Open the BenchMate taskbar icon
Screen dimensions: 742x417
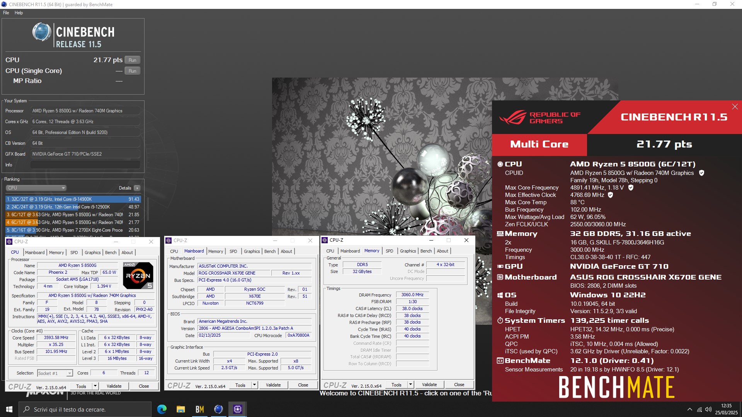(x=200, y=409)
